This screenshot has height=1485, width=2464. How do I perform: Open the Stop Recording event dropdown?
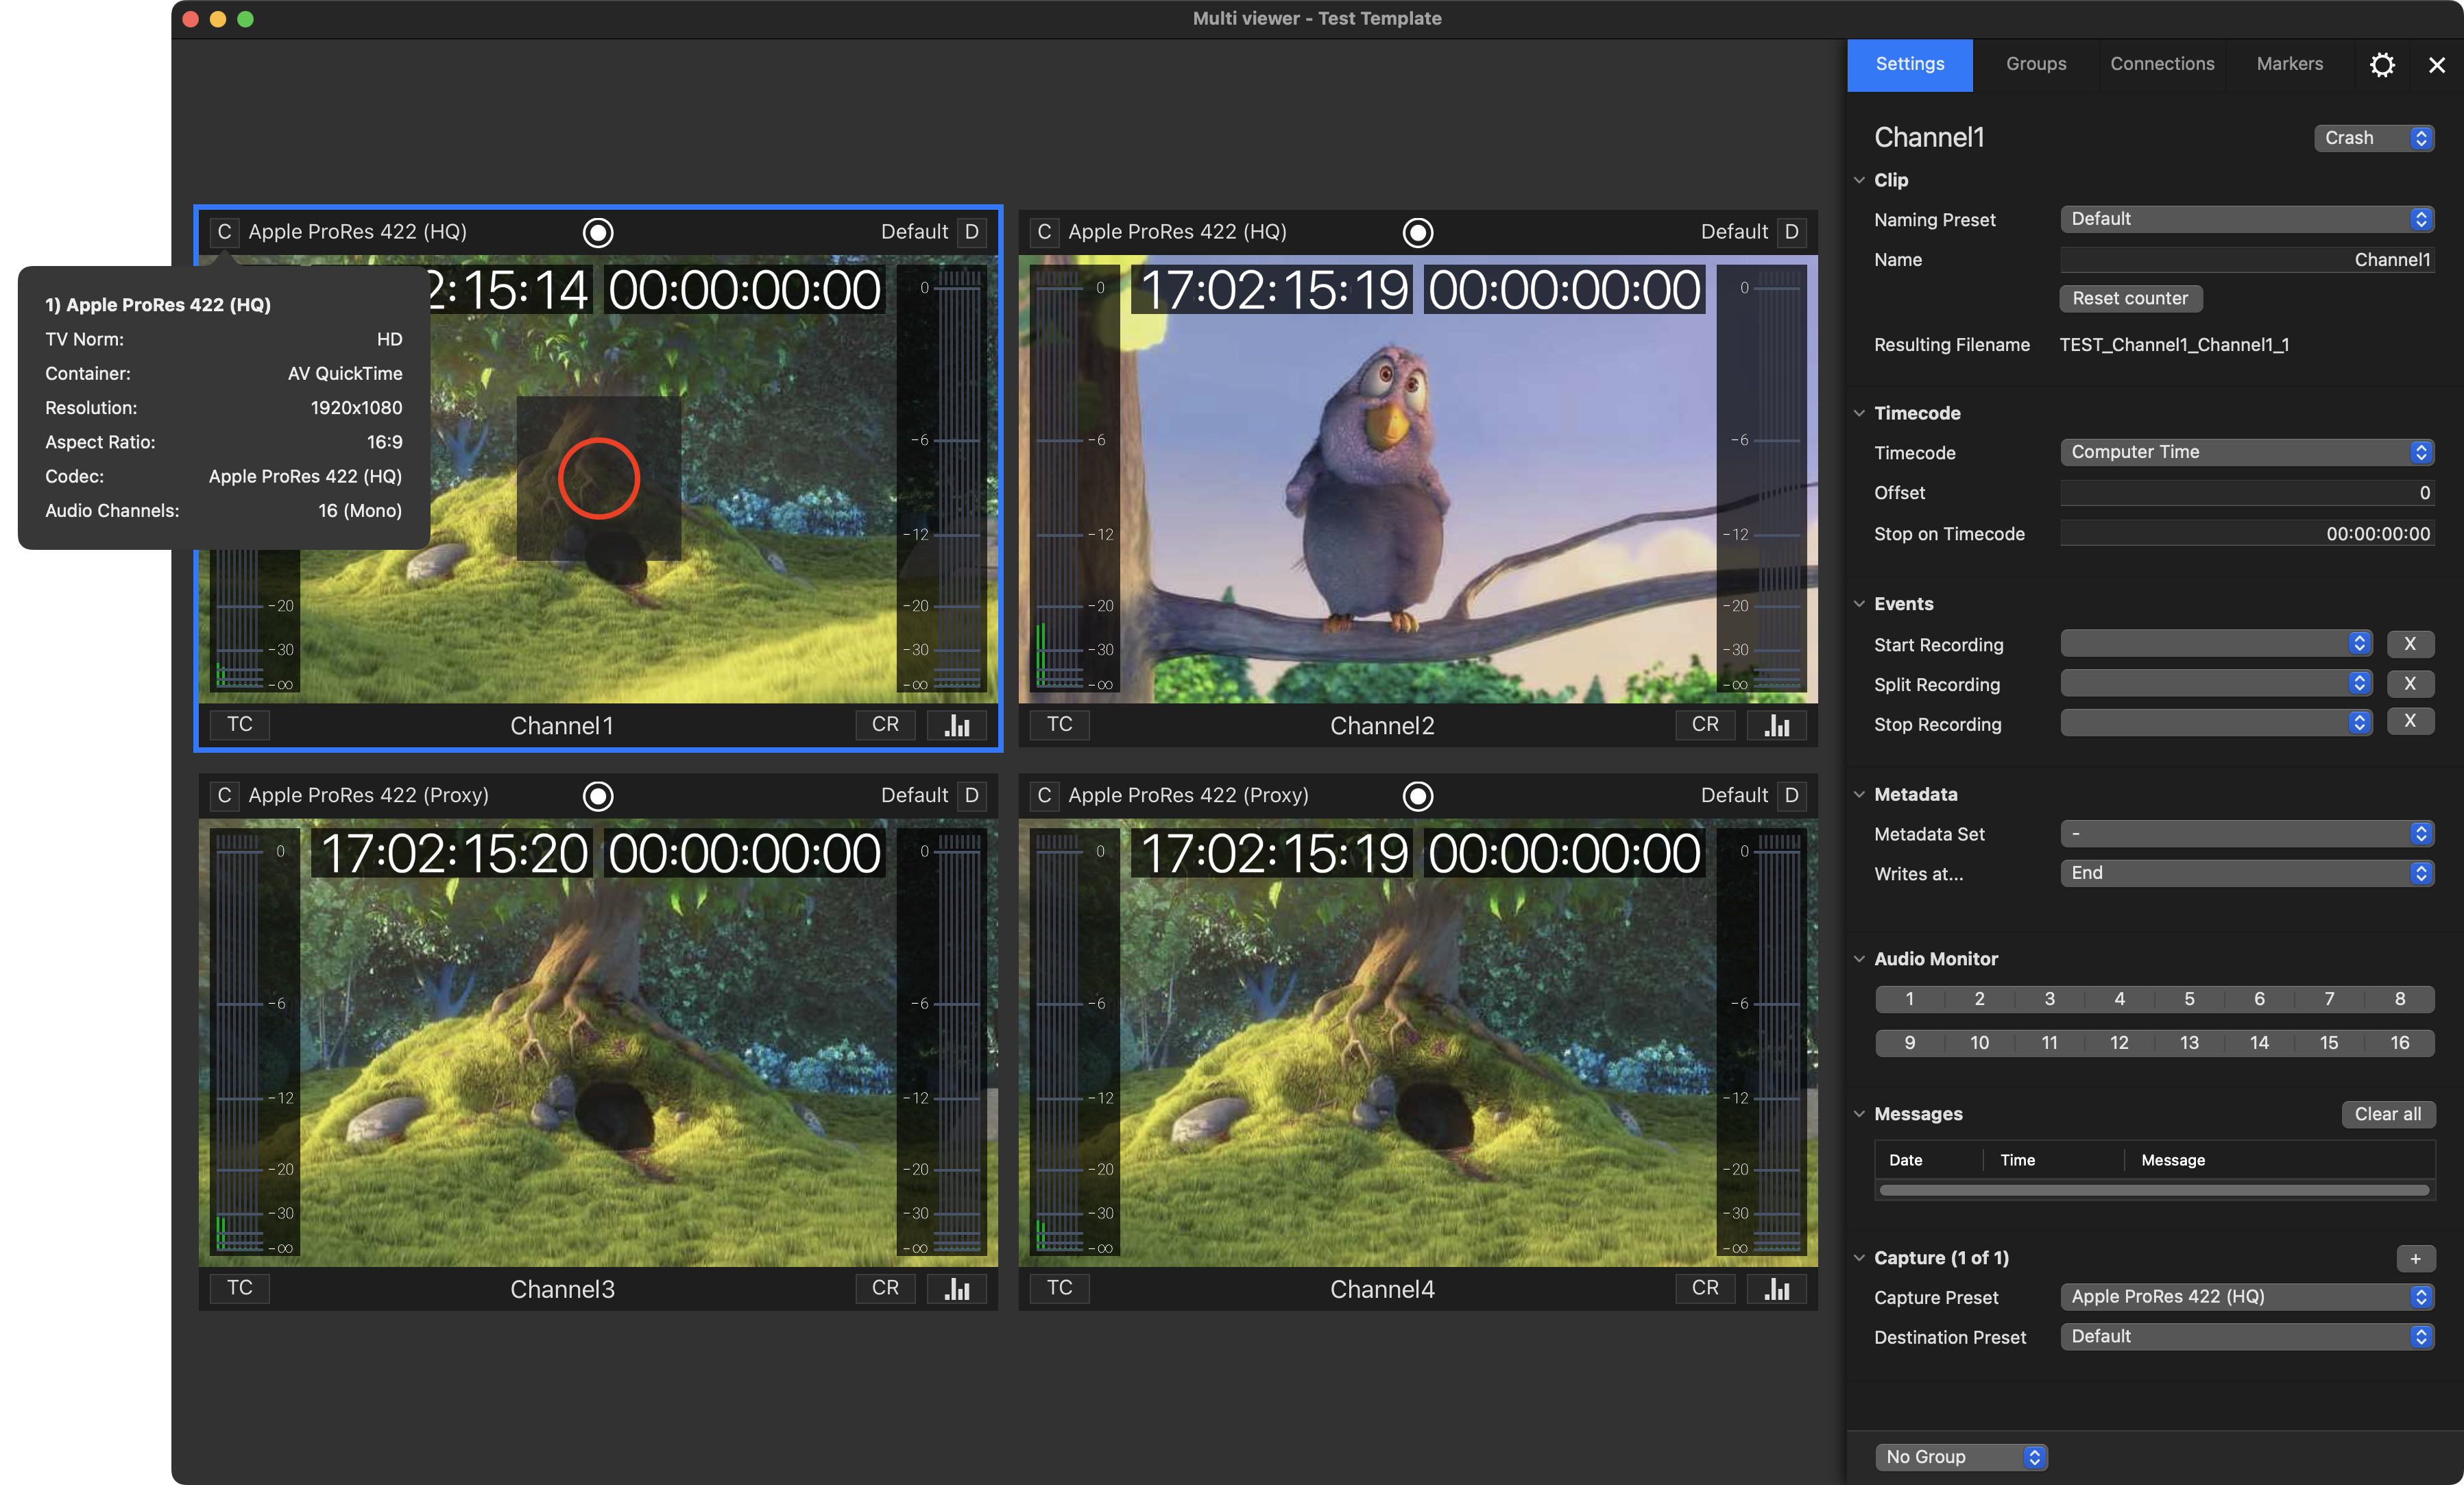tap(2216, 722)
